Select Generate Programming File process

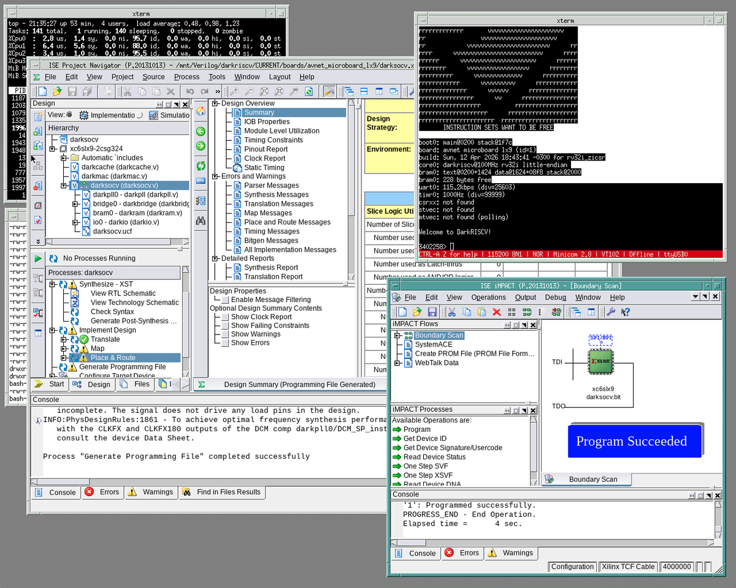click(122, 367)
